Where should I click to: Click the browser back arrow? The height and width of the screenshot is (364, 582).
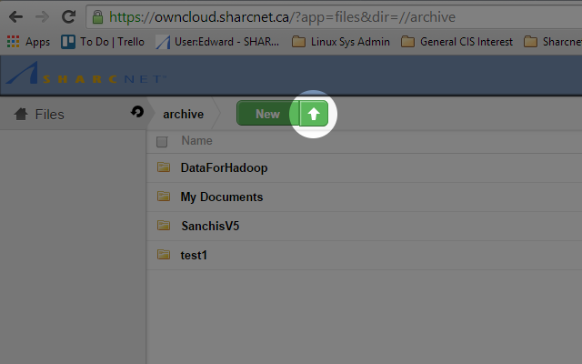15,16
